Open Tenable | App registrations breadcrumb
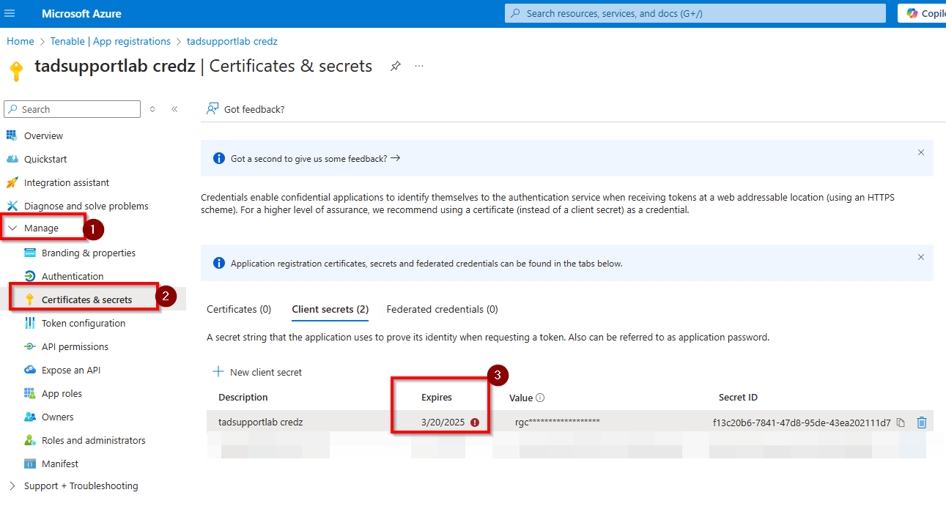946x506 pixels. point(110,42)
